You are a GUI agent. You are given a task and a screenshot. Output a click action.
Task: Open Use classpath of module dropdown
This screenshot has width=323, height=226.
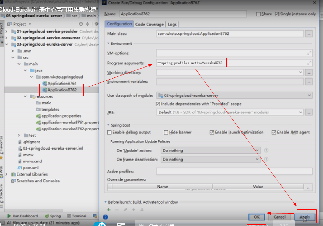(x=234, y=95)
